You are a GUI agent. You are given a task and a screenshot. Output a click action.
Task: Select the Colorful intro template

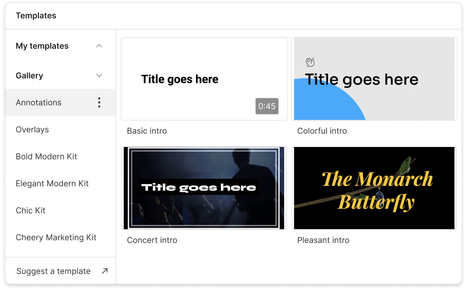pyautogui.click(x=374, y=78)
